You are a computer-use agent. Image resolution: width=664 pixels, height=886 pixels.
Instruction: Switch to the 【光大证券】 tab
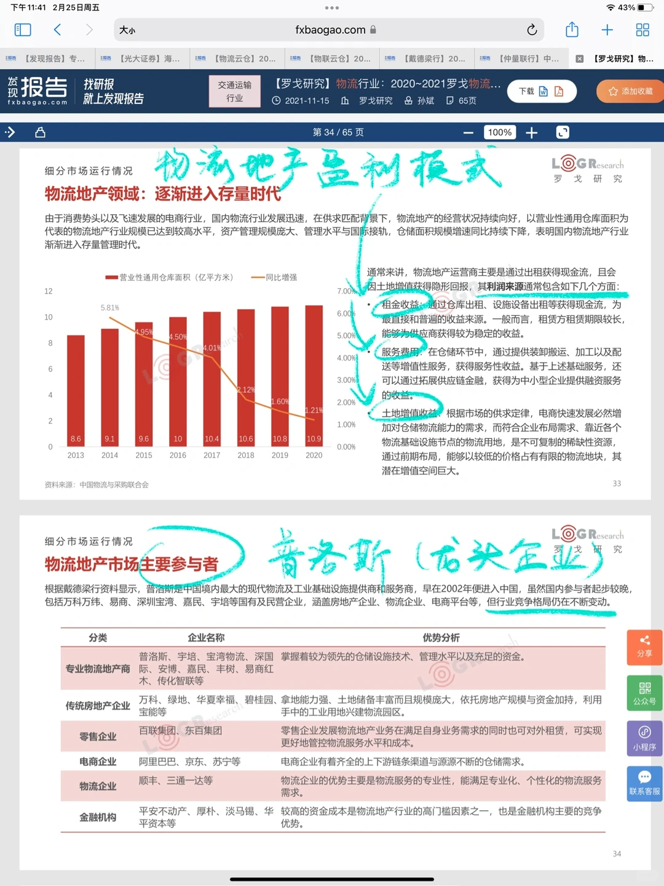tap(142, 58)
